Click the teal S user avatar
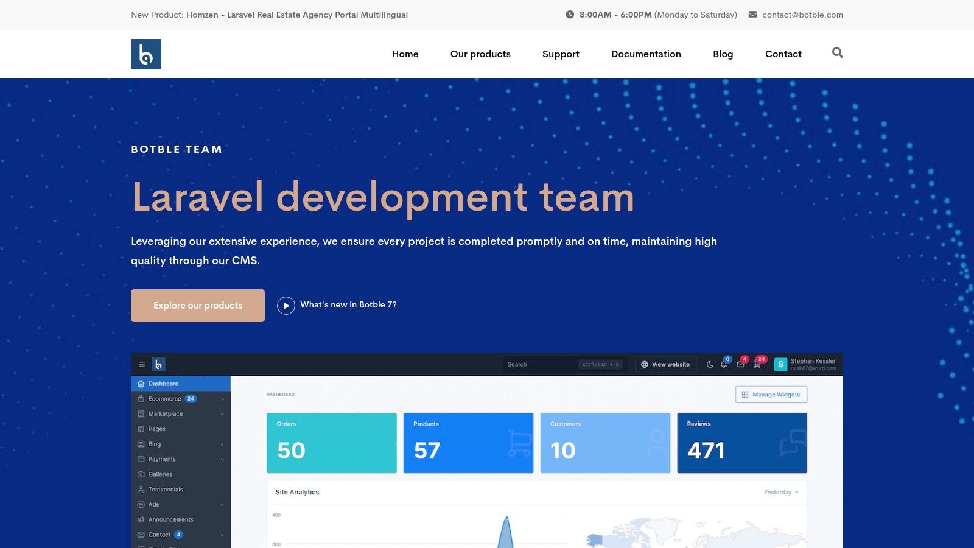Image resolution: width=974 pixels, height=548 pixels. pos(780,364)
